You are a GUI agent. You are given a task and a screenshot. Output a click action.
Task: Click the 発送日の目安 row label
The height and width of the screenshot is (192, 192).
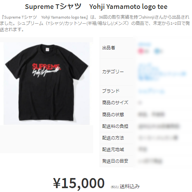[x=115, y=161]
